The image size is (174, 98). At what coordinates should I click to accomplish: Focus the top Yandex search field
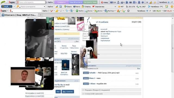pos(31,2)
